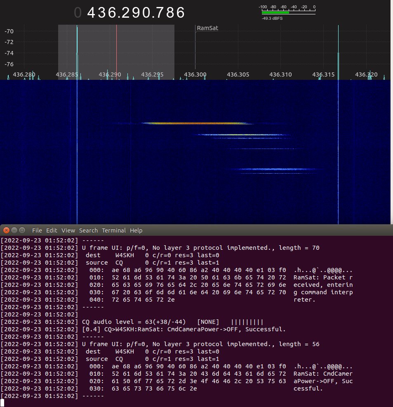This screenshot has height=407, width=393.
Task: Click the last digit of the 436.290.786 display
Action: [179, 12]
